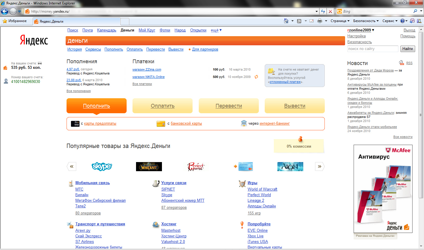The height and width of the screenshot is (250, 424).
Task: Click the Выход logout link
Action: click(410, 30)
